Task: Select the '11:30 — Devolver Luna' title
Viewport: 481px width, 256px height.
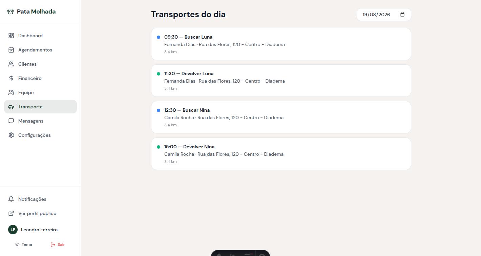Action: click(x=189, y=73)
